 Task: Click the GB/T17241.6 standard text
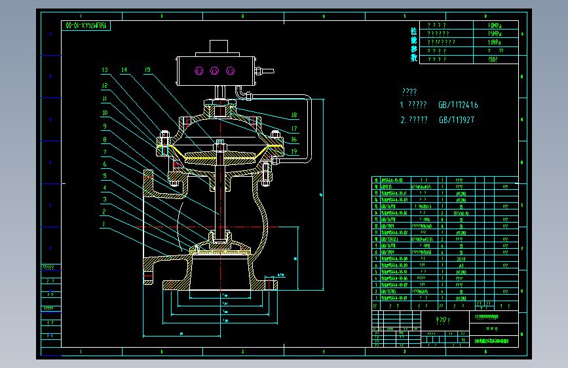tap(458, 105)
